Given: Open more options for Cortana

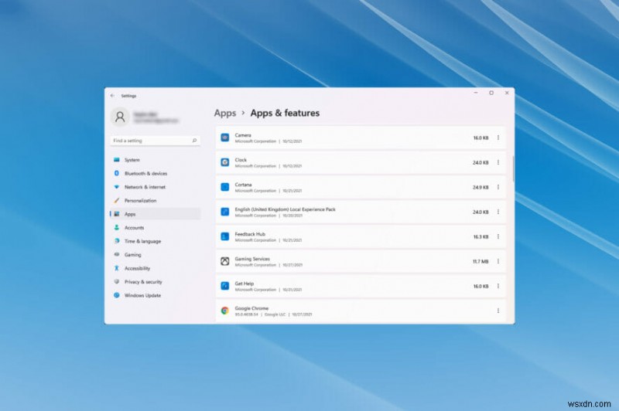Looking at the screenshot, I should click(498, 187).
